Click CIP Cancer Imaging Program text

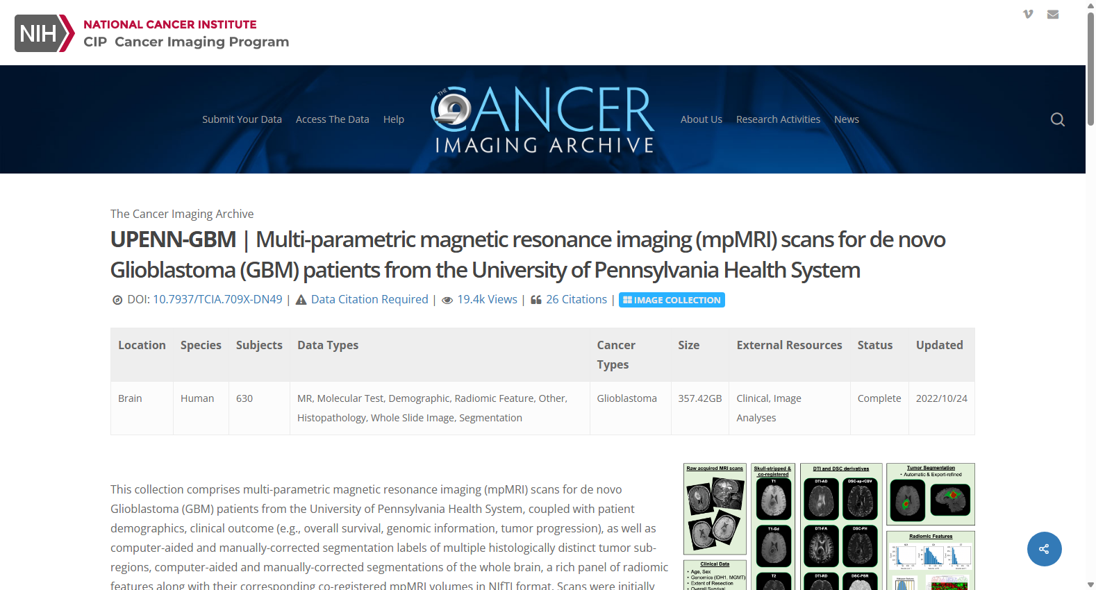coord(186,42)
